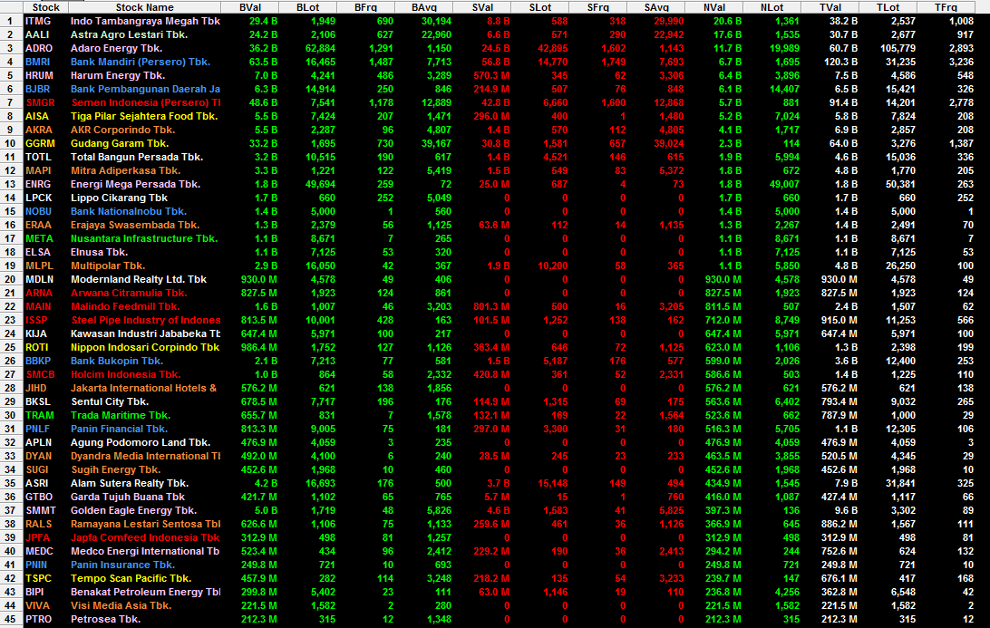
Task: Click the TFrq column header
Action: pyautogui.click(x=946, y=7)
